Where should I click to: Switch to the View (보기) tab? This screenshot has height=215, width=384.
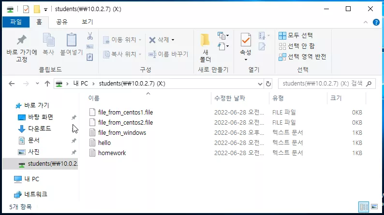point(87,22)
